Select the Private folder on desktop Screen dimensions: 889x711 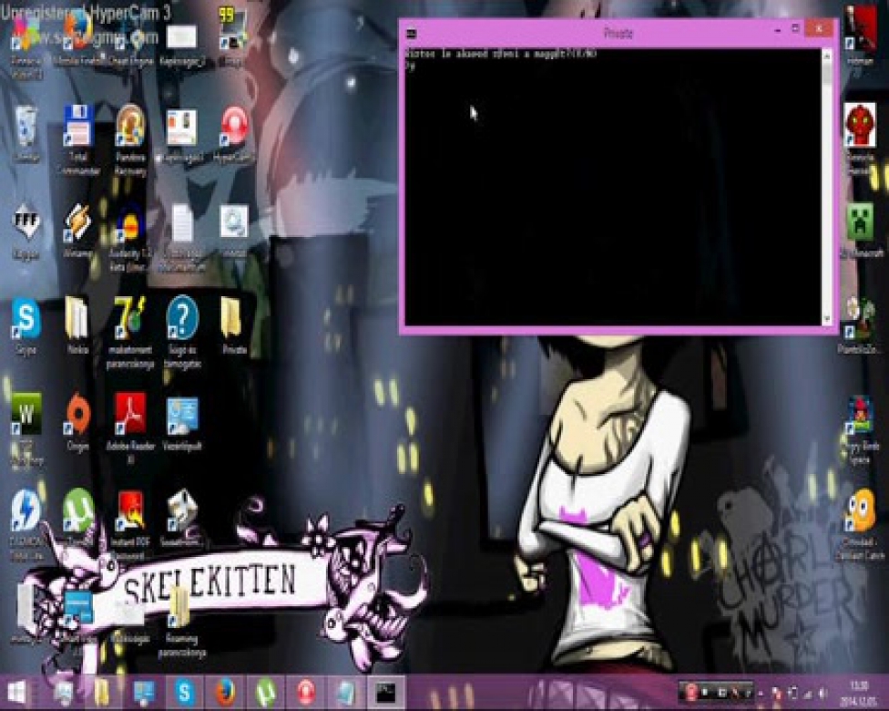[x=234, y=326]
